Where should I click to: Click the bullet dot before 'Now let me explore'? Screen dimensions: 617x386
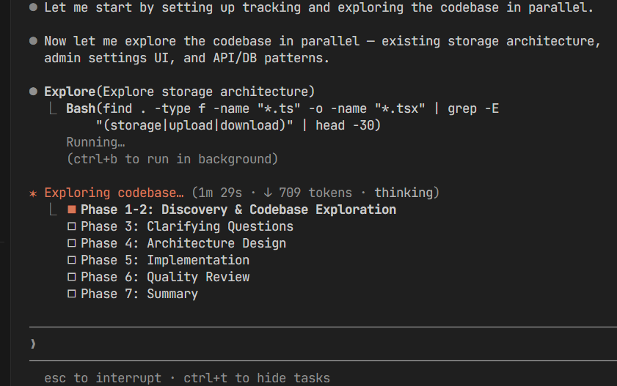[x=34, y=41]
